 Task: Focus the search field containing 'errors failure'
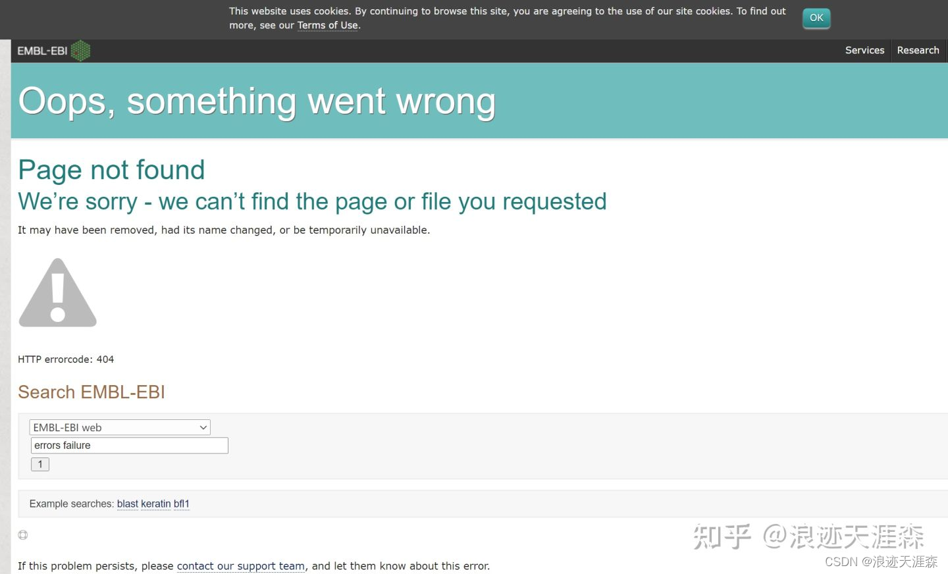point(130,446)
